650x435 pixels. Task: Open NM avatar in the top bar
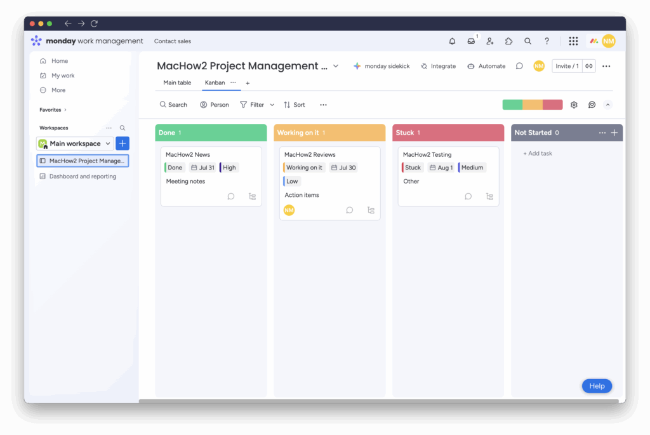[609, 41]
